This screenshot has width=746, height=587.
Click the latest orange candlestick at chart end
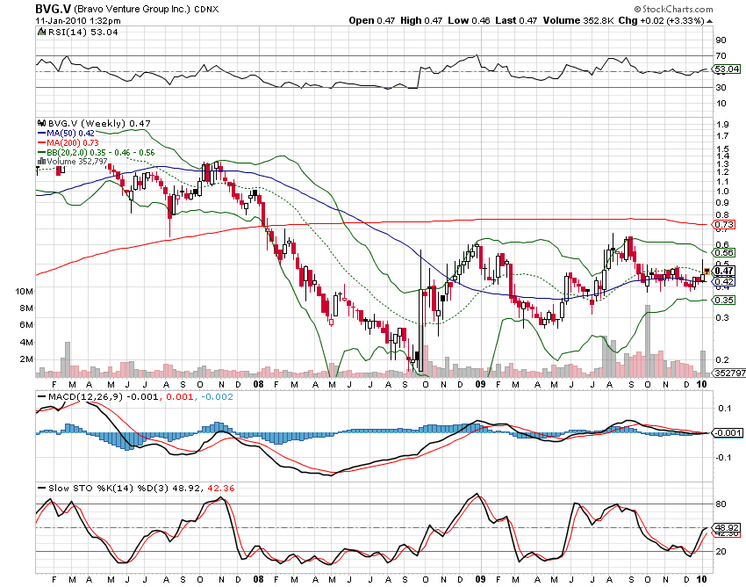click(707, 272)
